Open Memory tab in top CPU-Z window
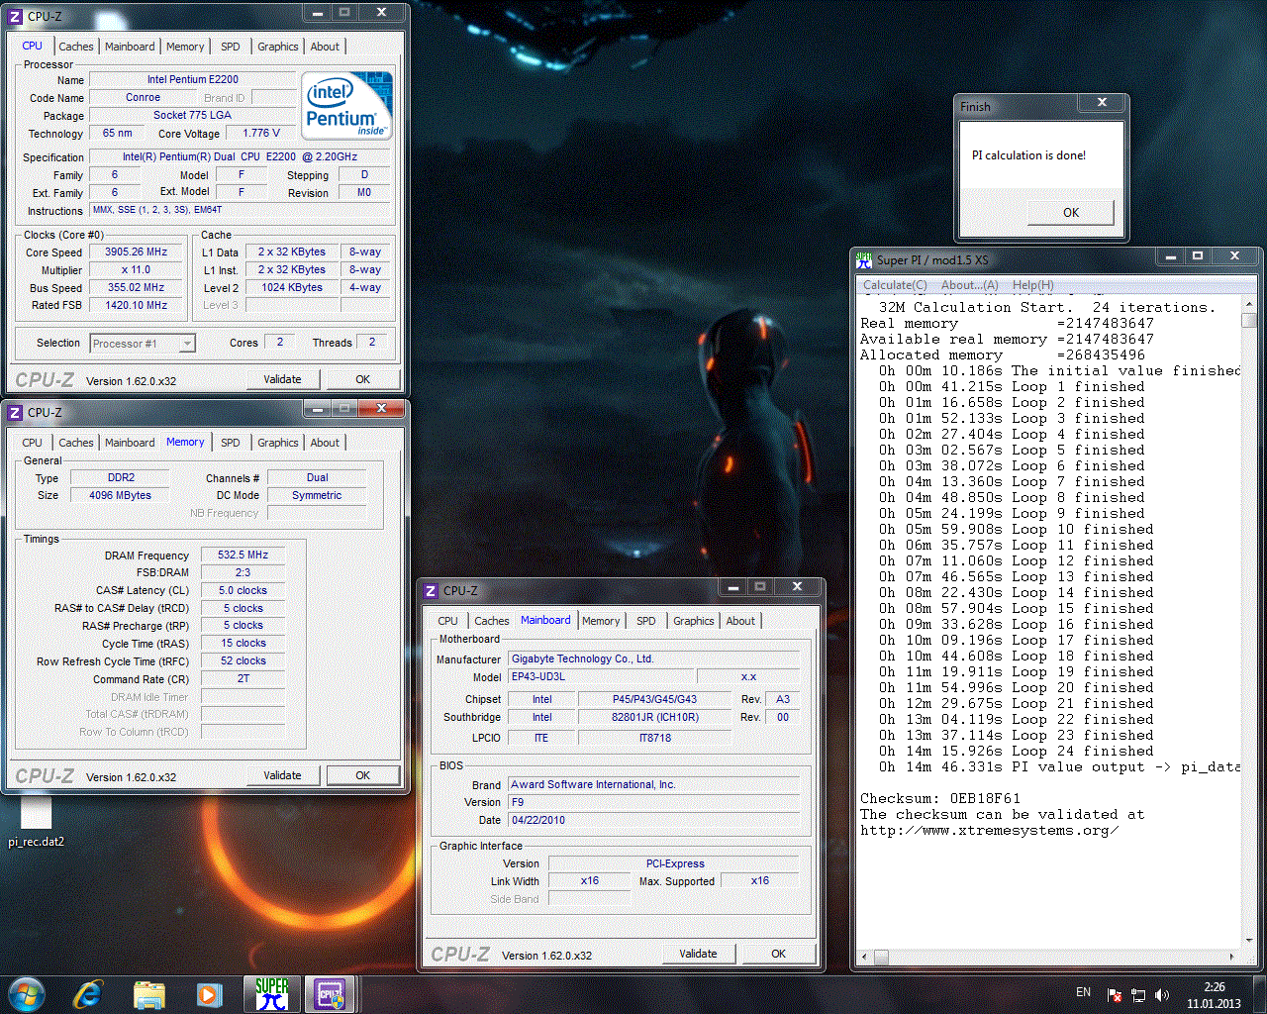Screen dimensions: 1267x1014 click(x=185, y=47)
